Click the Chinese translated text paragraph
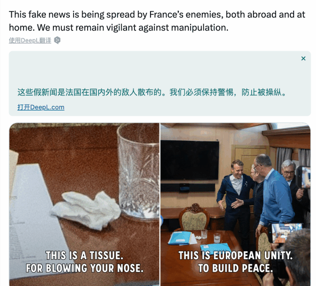Image resolution: width=316 pixels, height=286 pixels. (152, 92)
